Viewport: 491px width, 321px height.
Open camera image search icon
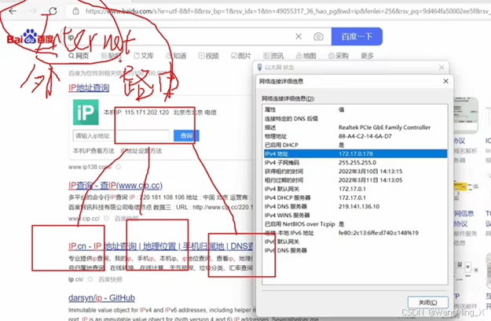[x=318, y=37]
